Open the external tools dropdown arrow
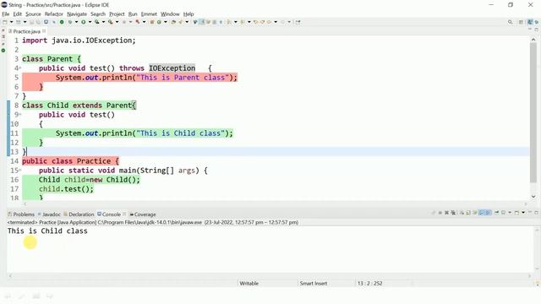The height and width of the screenshot is (304, 541). [x=117, y=22]
